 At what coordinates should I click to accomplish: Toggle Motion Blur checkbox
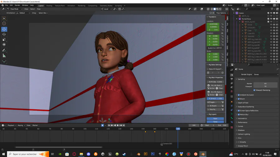pos(239,114)
